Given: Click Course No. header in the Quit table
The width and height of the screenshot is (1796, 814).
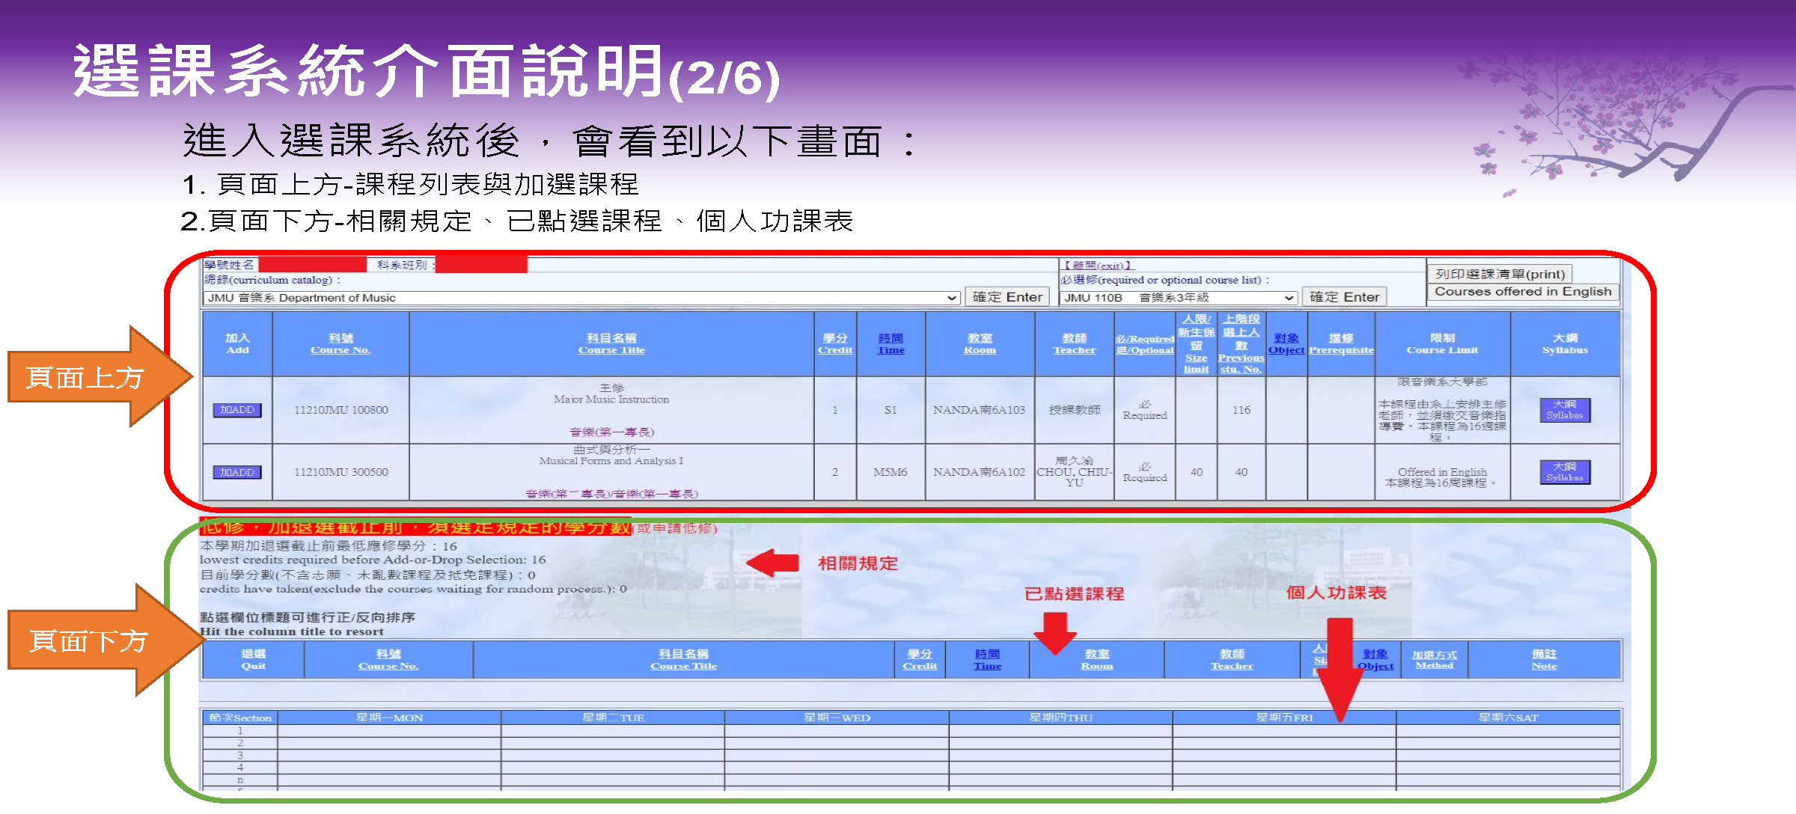Looking at the screenshot, I should 388,660.
